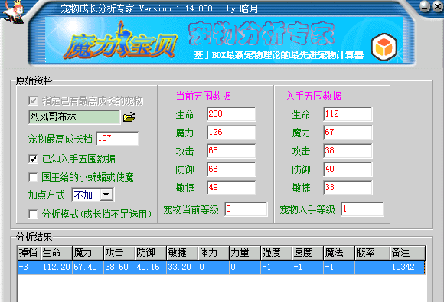Open the pet file folder icon
The height and width of the screenshot is (302, 444).
click(x=129, y=117)
